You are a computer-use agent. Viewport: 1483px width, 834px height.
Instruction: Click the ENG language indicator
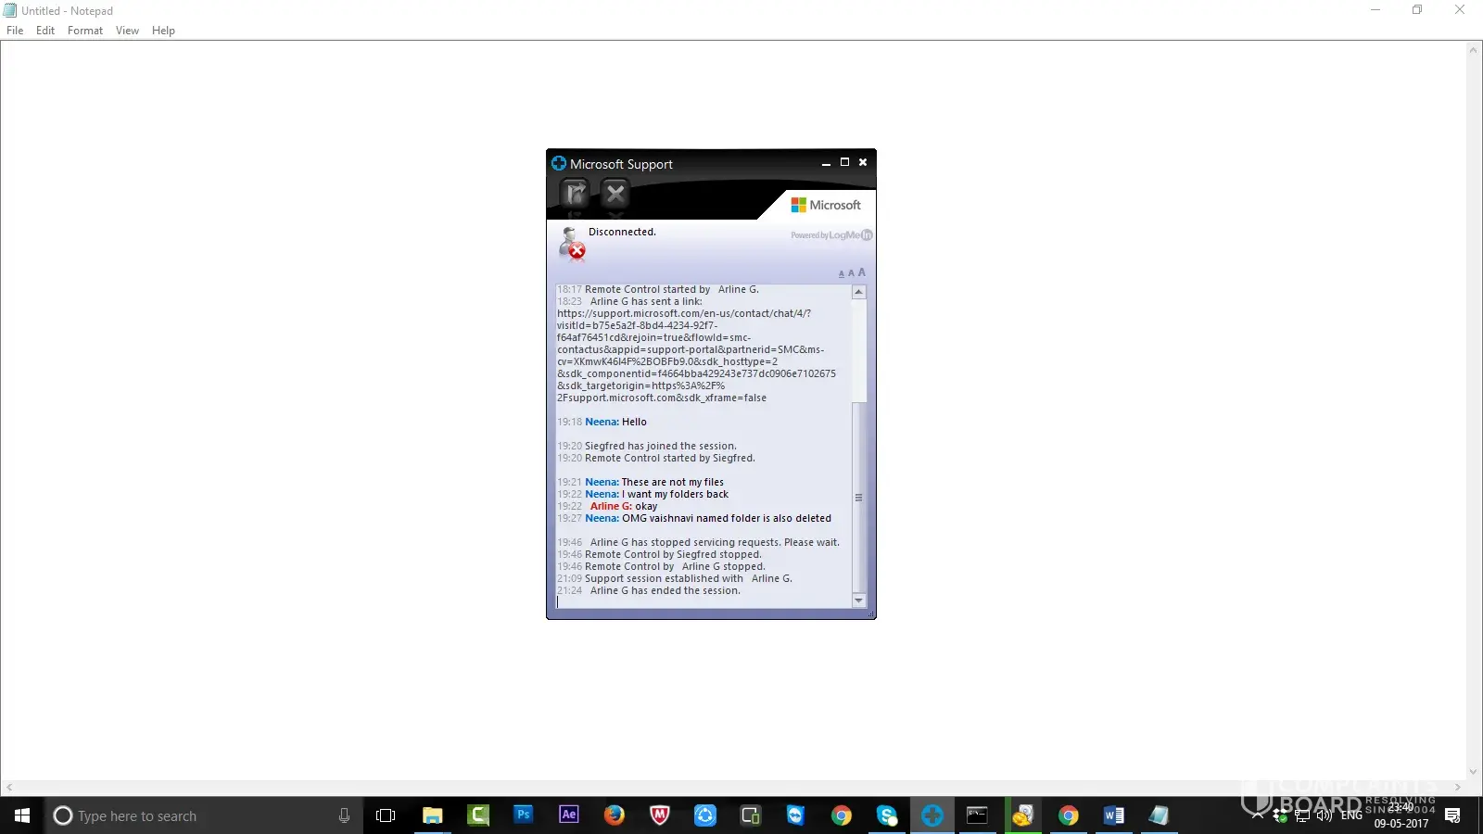[1351, 815]
